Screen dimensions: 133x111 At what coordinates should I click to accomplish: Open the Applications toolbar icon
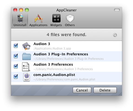click(38, 18)
